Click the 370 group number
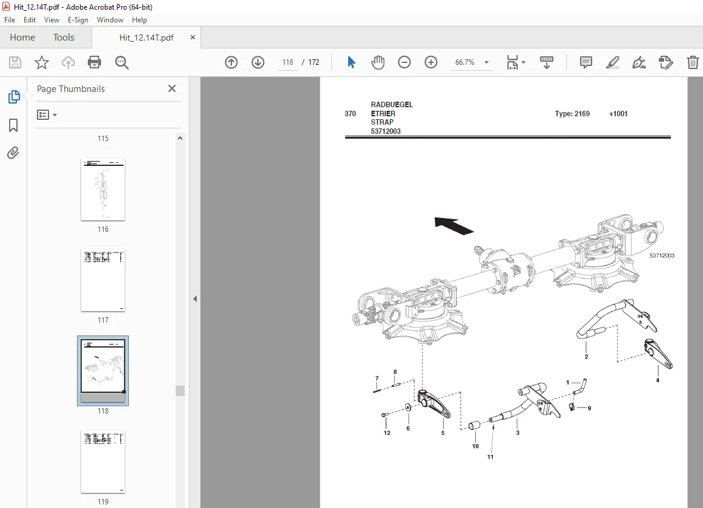Viewport: 703px width, 508px height. click(x=350, y=114)
